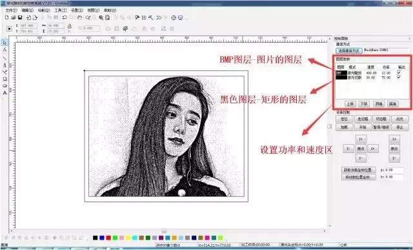
Task: Select the polyline pen tool
Action: coord(5,65)
